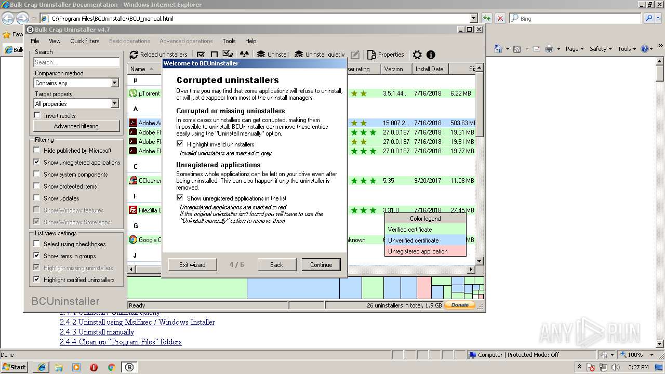665x374 pixels.
Task: Click the IE RSS feeds icon
Action: [x=517, y=49]
